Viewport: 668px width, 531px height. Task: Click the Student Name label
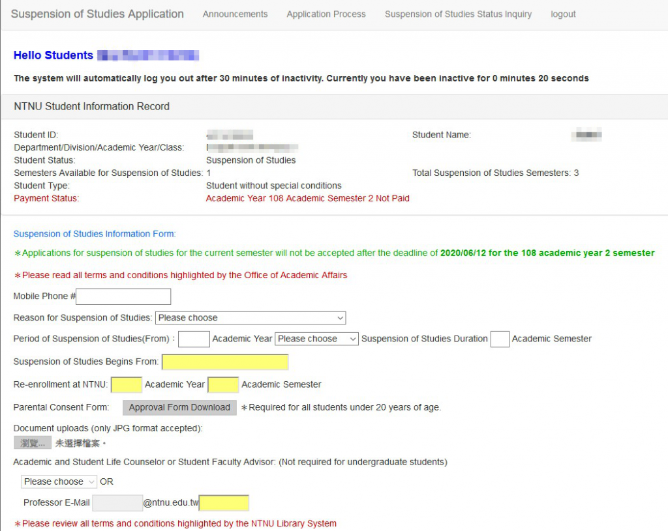pos(442,135)
